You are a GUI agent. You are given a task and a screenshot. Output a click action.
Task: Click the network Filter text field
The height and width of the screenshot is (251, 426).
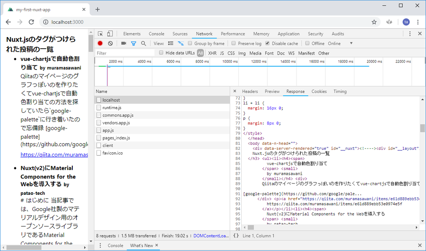click(125, 53)
